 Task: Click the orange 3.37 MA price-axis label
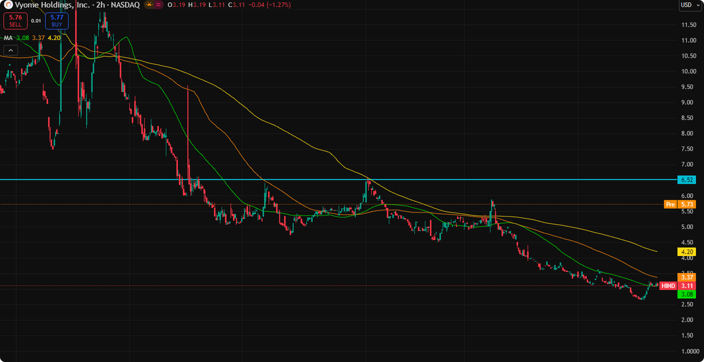(686, 276)
